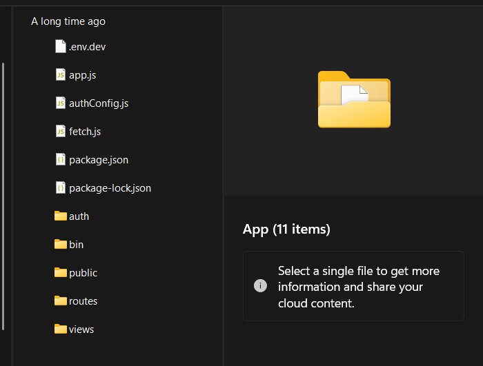
Task: Click the vertical scrollbar on the left edge
Action: (3, 196)
